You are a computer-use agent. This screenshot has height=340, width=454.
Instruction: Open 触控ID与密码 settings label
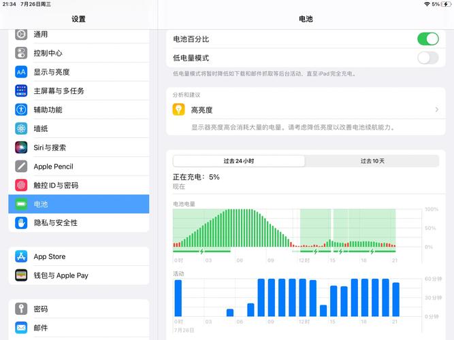tap(56, 186)
